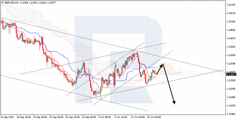Viewport: 237px width, 120px height.
Task: Click the 1.23050 price axis label
Action: point(231,55)
